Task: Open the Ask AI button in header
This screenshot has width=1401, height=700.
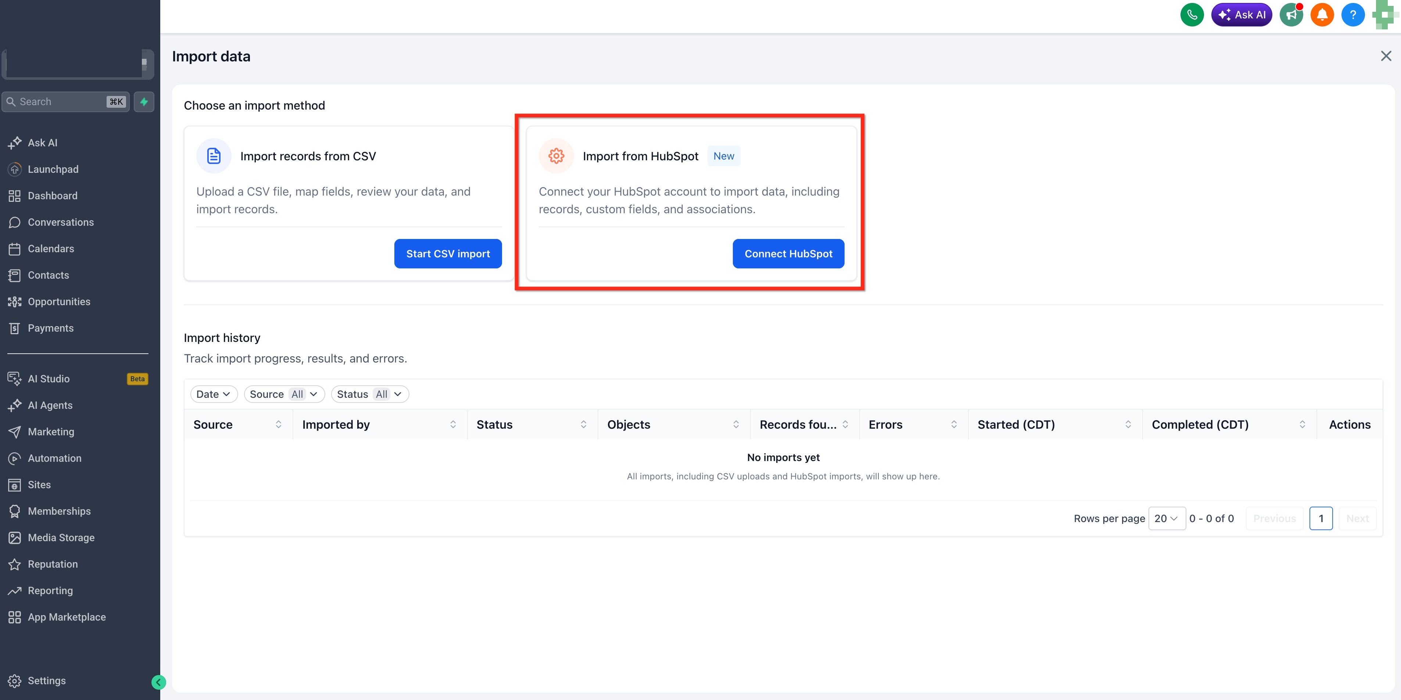Action: pyautogui.click(x=1241, y=15)
